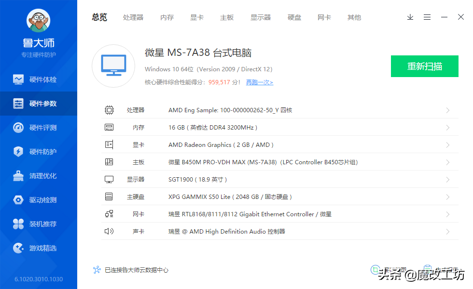The height and width of the screenshot is (289, 473).
Task: Click the 显卡 graphics card icon
Action: [x=109, y=145]
